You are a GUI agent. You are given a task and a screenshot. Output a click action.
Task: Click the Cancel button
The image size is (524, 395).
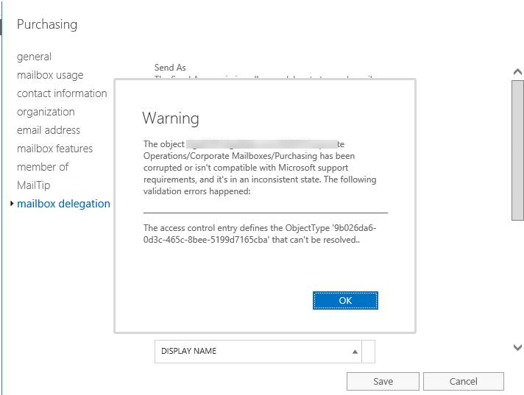[463, 381]
